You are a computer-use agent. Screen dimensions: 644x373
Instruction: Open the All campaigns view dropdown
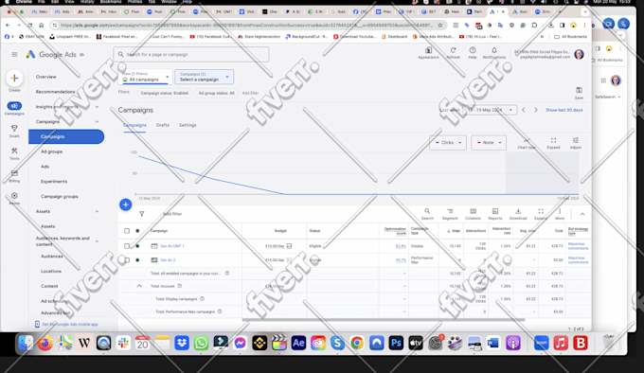[x=146, y=77]
